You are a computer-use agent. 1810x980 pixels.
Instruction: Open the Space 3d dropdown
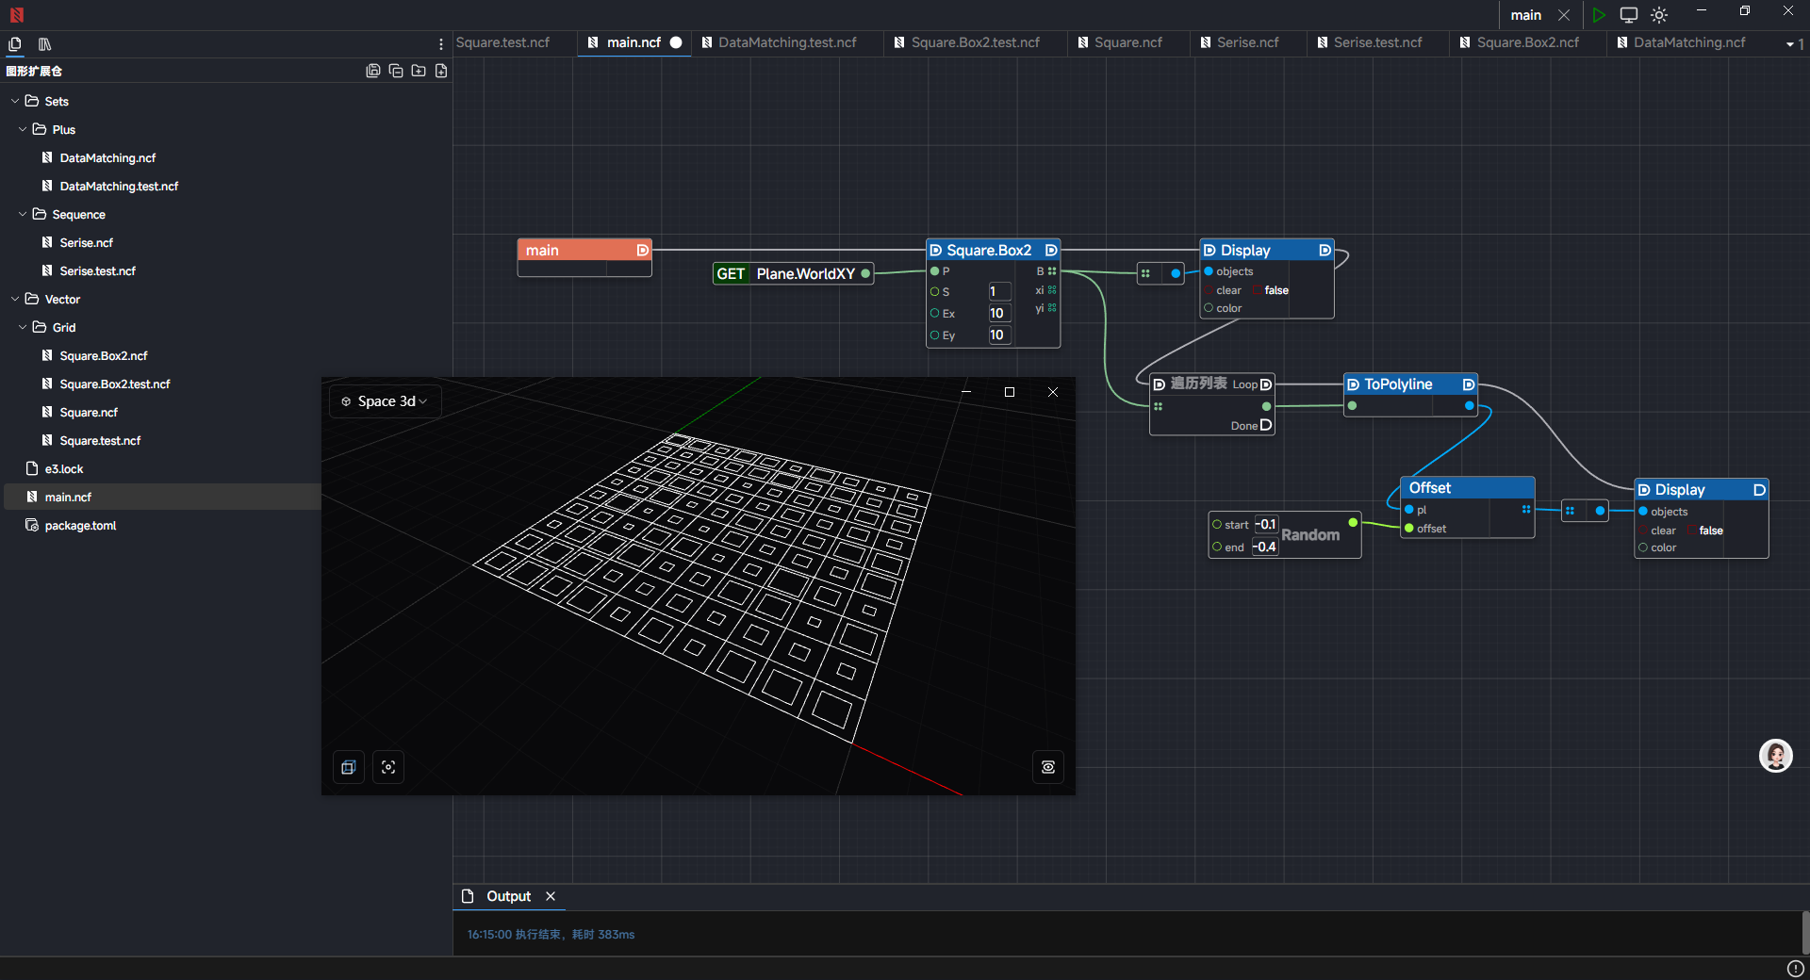point(385,401)
